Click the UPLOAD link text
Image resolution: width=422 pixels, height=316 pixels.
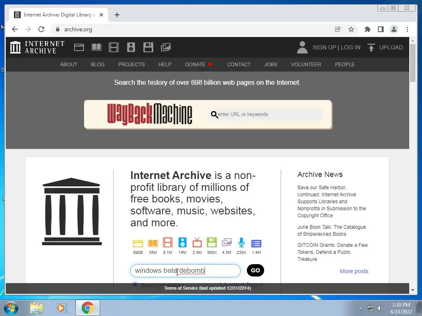click(x=391, y=47)
